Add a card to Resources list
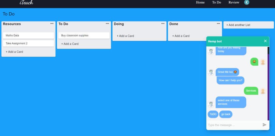Image resolution: width=275 pixels, height=136 pixels. point(14,52)
